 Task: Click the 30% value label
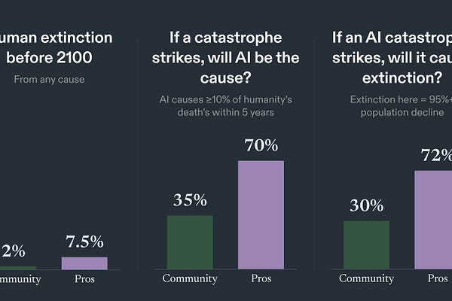(367, 205)
